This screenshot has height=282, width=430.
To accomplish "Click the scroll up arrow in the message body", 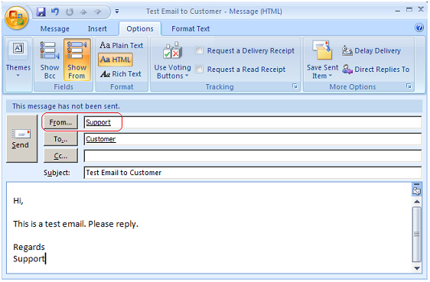I will [x=417, y=202].
